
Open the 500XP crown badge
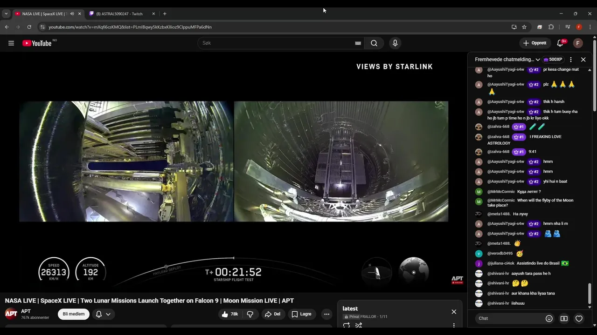[x=553, y=60]
